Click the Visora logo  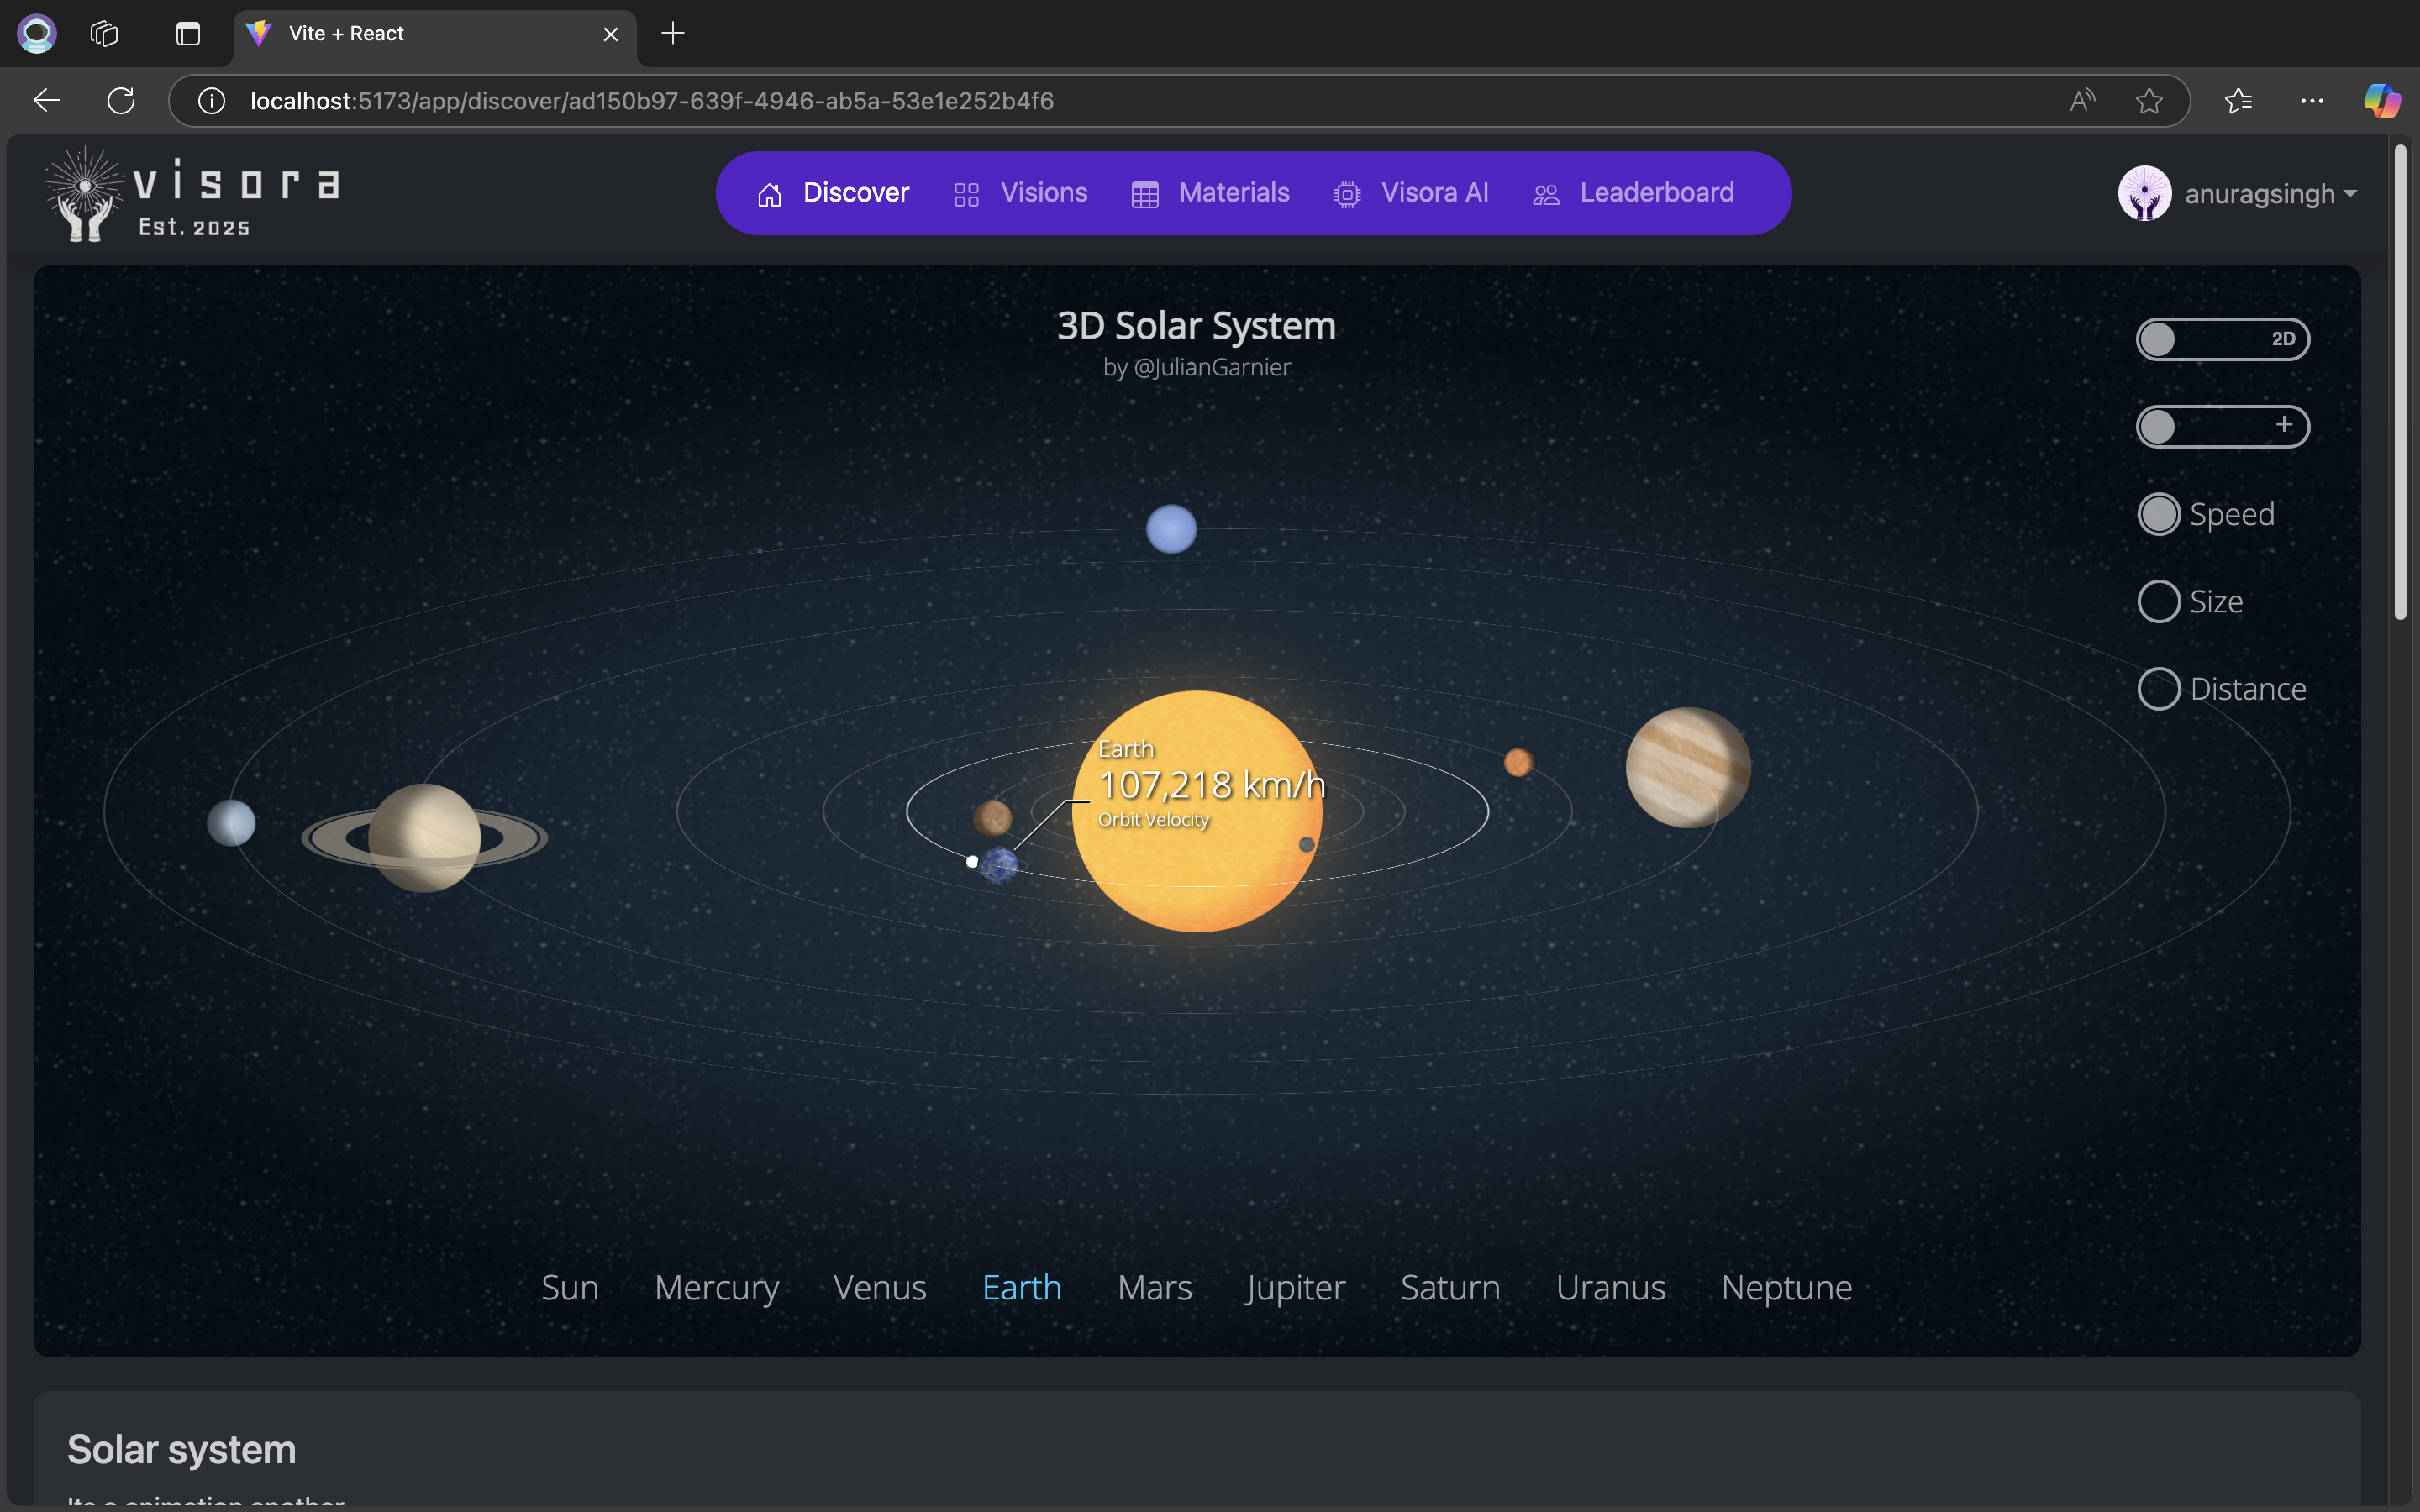tap(192, 194)
